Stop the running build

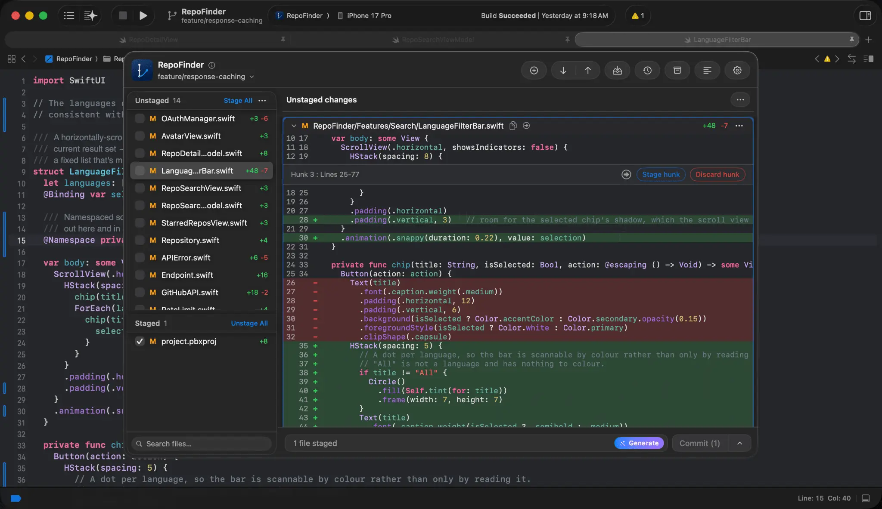tap(123, 16)
